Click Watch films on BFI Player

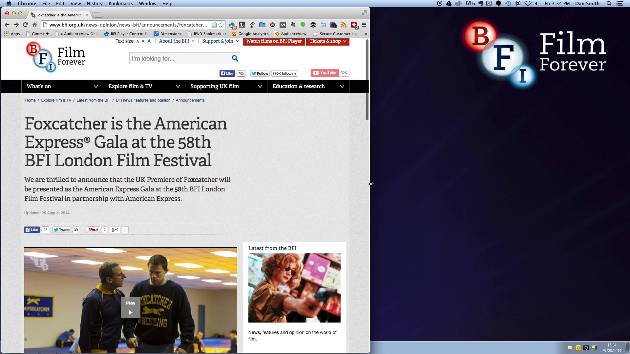[x=274, y=41]
